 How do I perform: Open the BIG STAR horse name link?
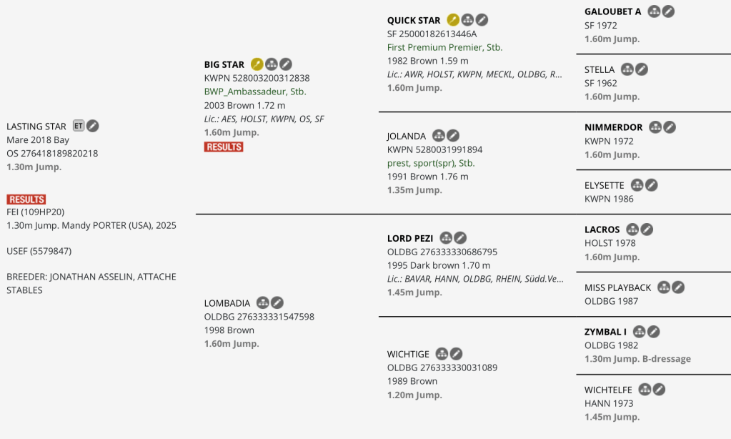(224, 64)
